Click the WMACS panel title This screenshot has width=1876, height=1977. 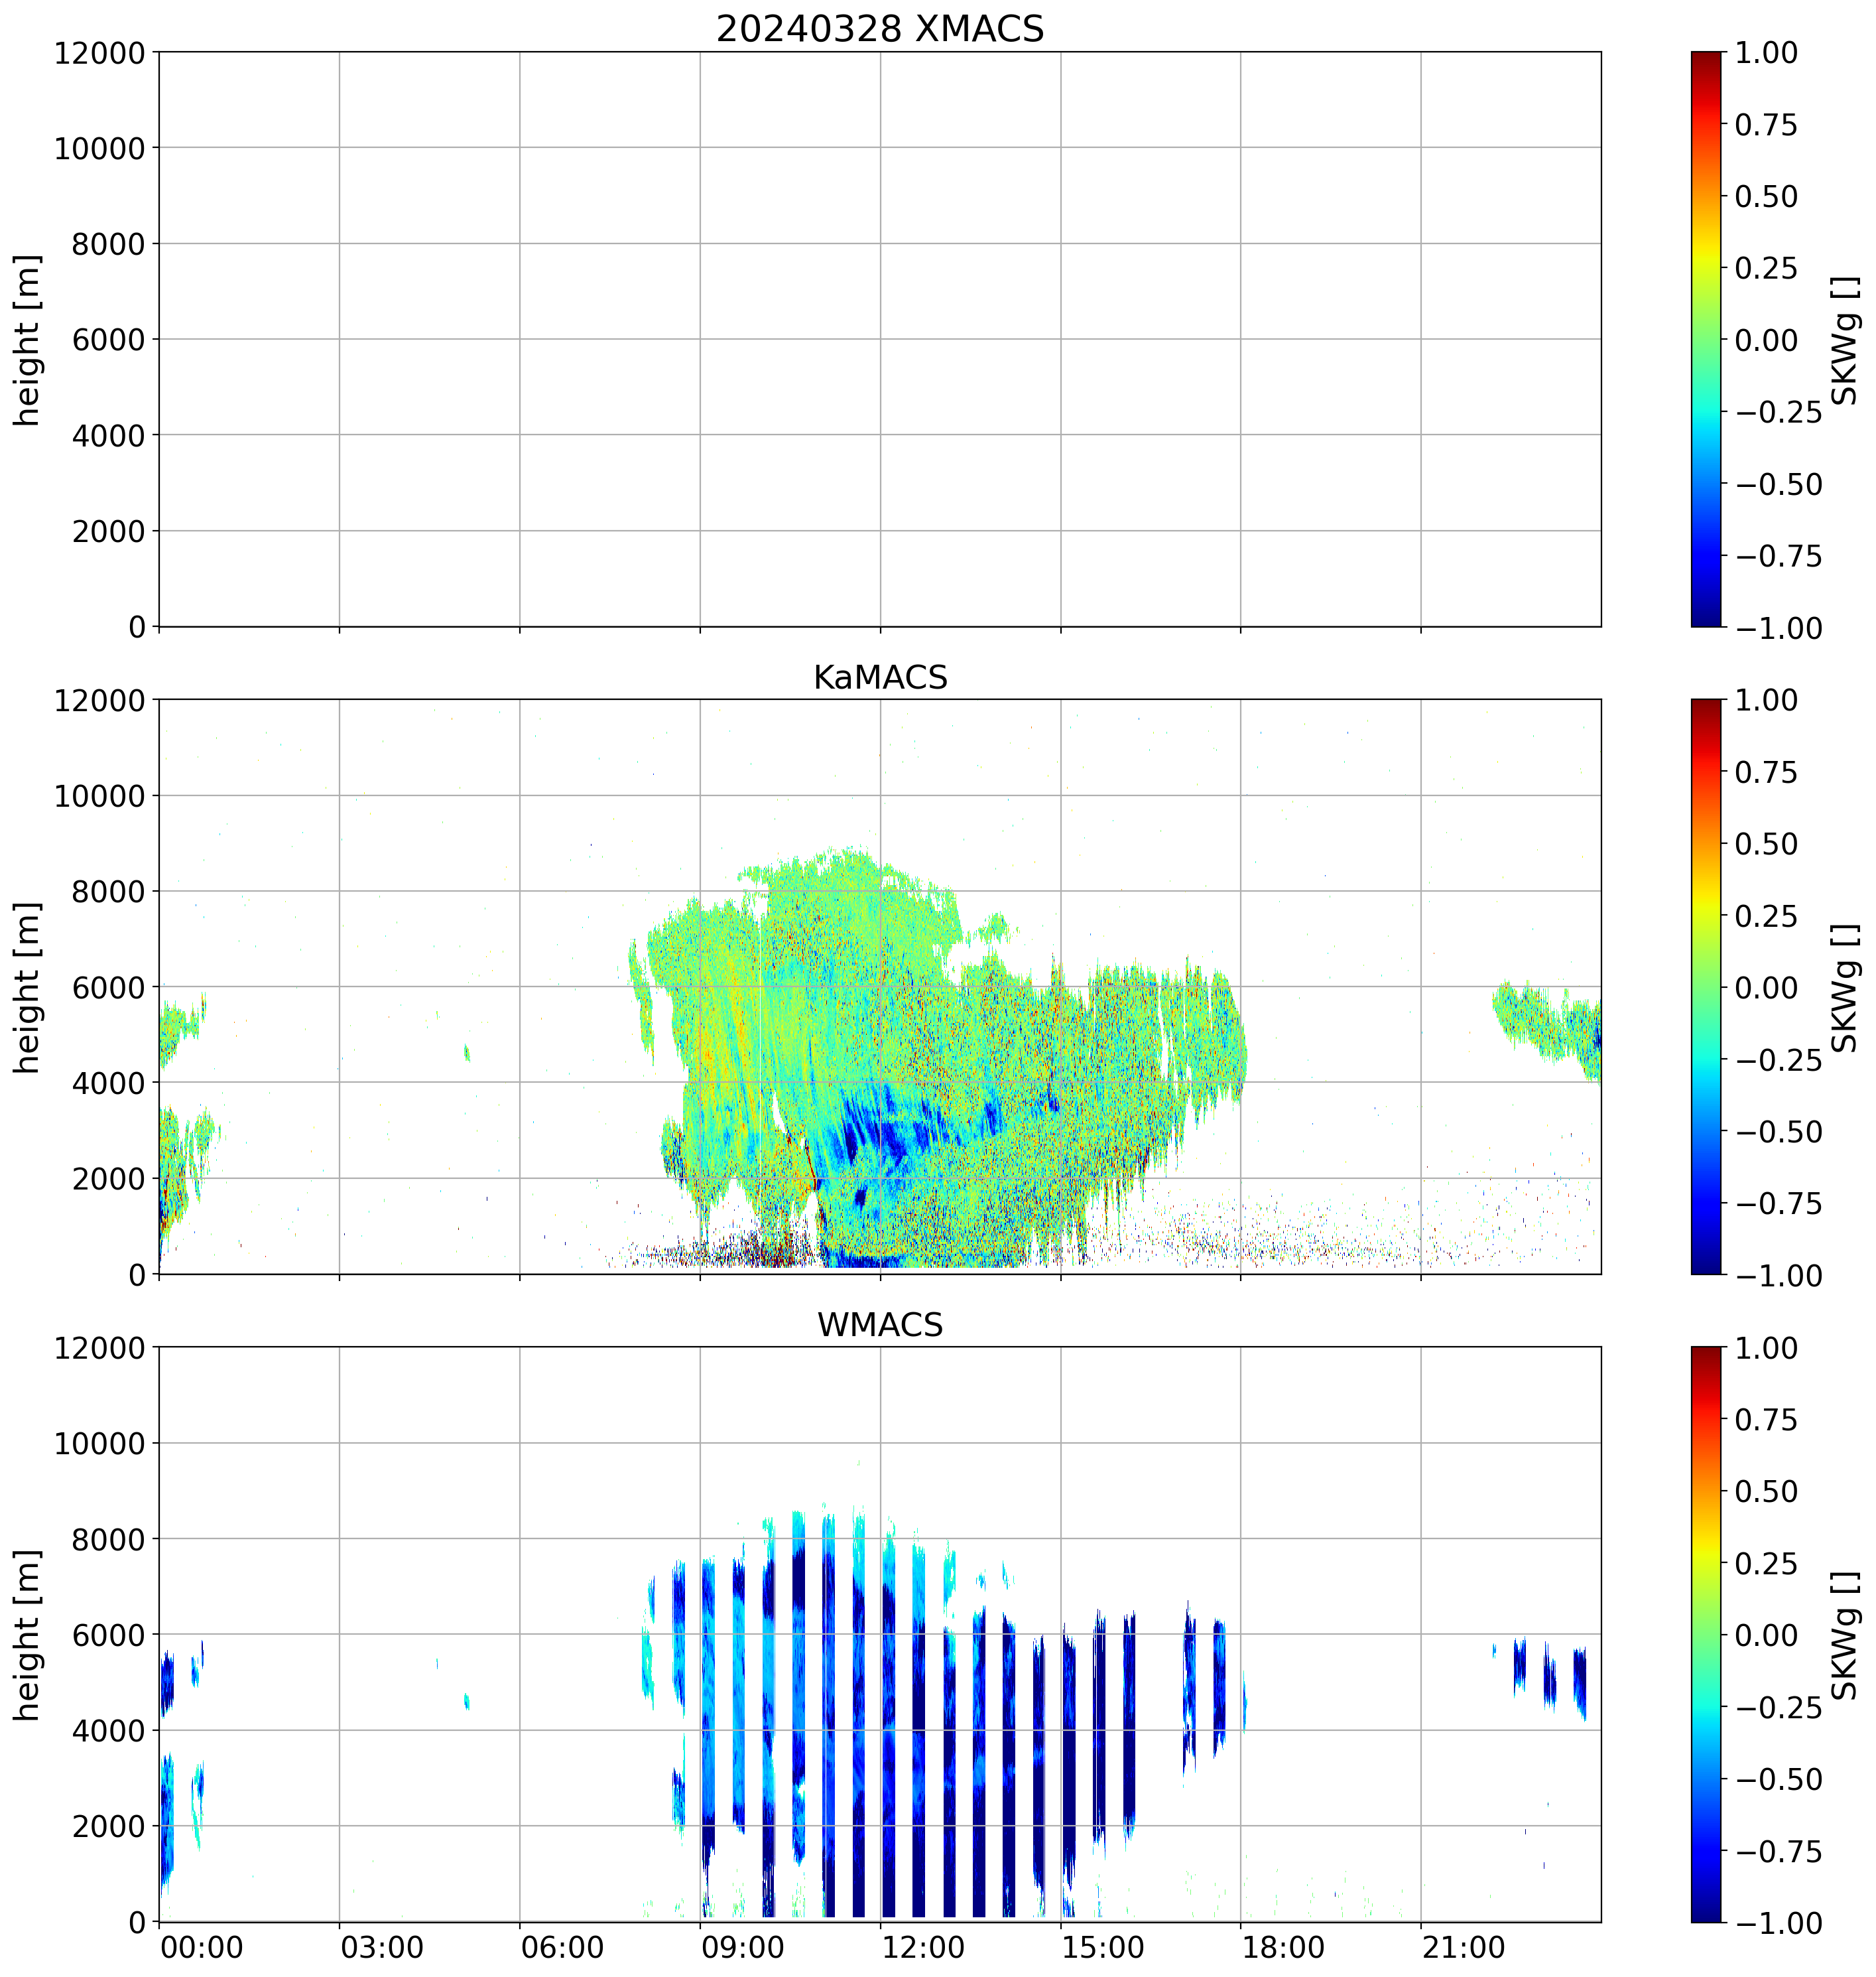pyautogui.click(x=879, y=1325)
